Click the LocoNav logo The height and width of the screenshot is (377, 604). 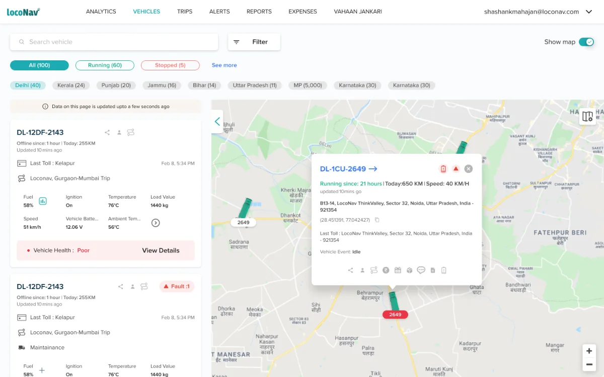23,12
